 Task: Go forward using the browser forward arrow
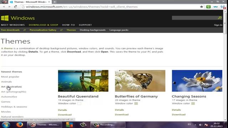[9, 7]
